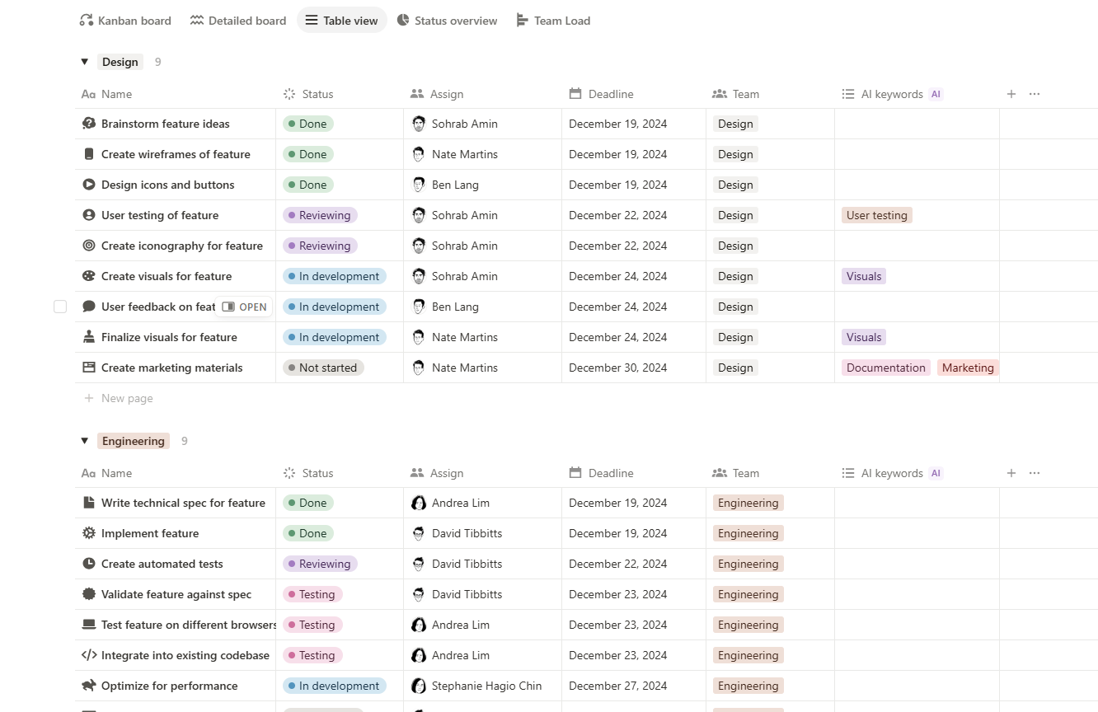Viewport: 1098px width, 712px height.
Task: Click Create iconography target icon
Action: pyautogui.click(x=89, y=246)
